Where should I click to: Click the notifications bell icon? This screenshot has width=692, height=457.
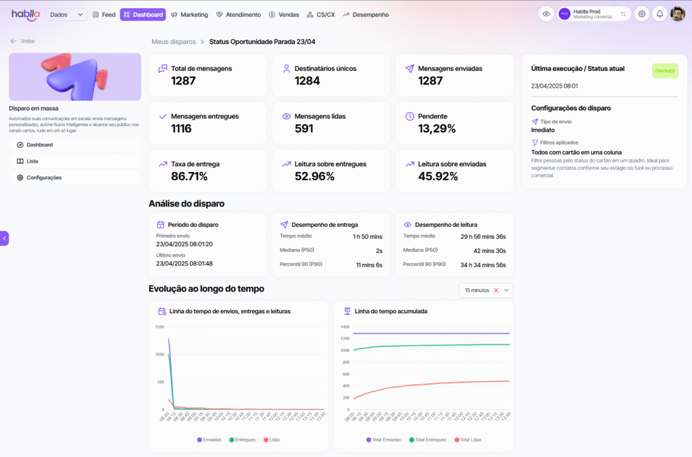click(660, 14)
